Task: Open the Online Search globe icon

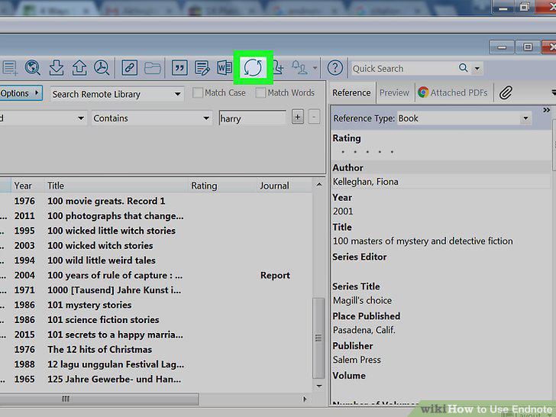Action: [x=32, y=67]
